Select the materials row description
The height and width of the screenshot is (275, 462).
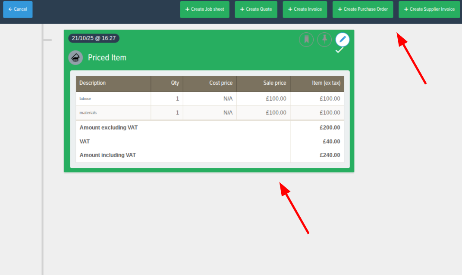88,113
